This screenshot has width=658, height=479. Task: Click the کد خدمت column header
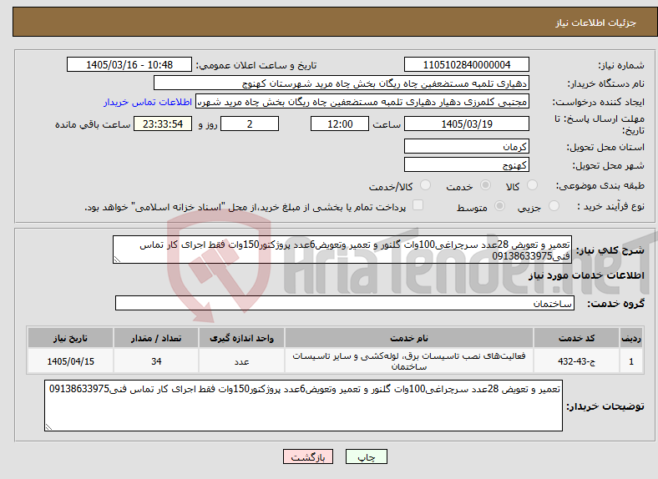pyautogui.click(x=577, y=338)
